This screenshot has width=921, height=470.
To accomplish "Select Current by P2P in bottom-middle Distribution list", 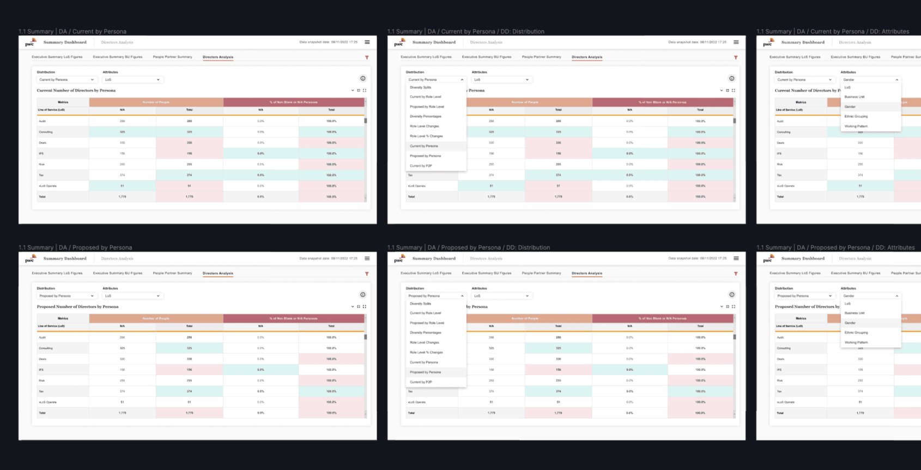I will (421, 382).
